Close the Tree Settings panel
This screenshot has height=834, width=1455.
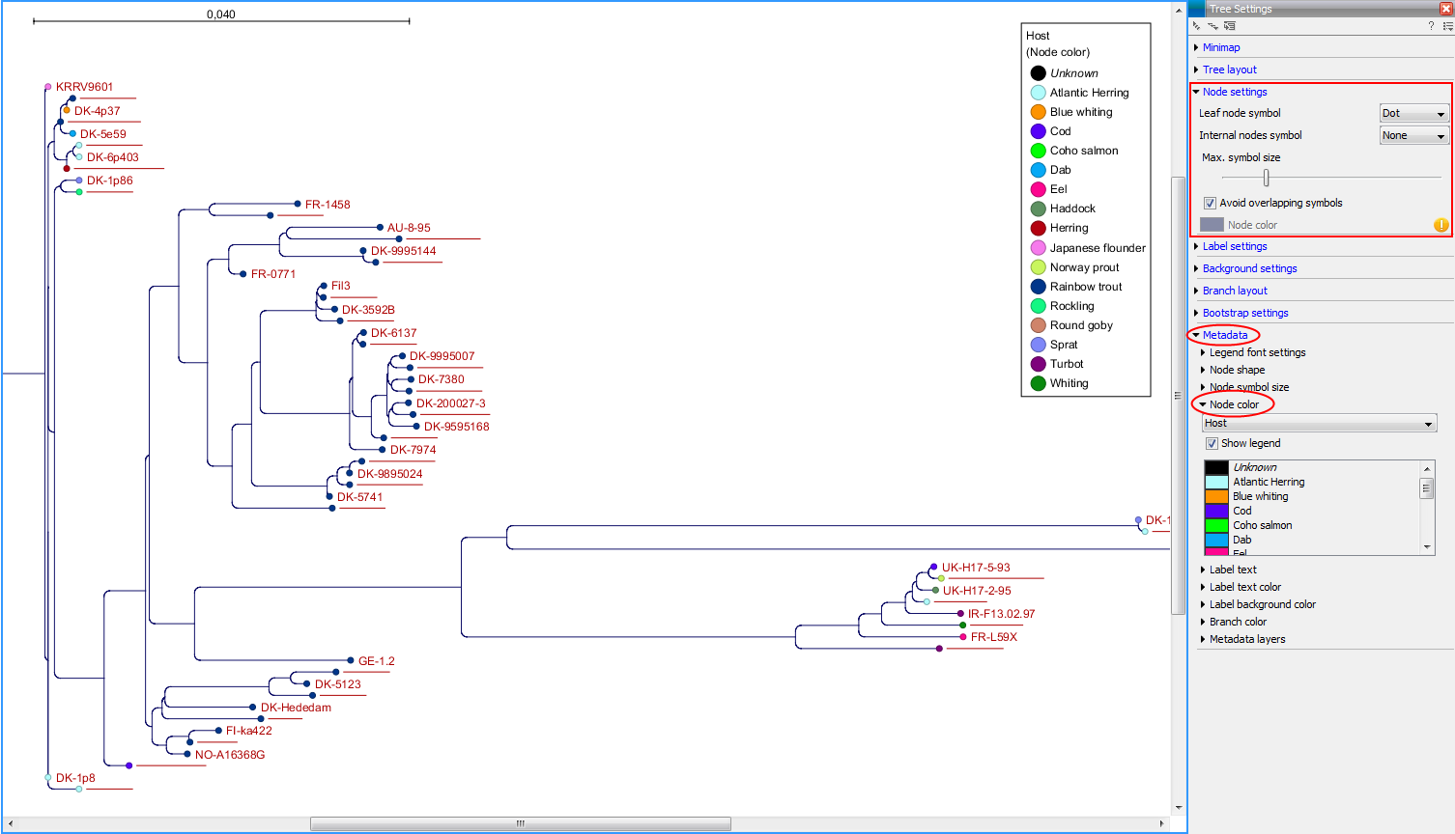[1446, 9]
